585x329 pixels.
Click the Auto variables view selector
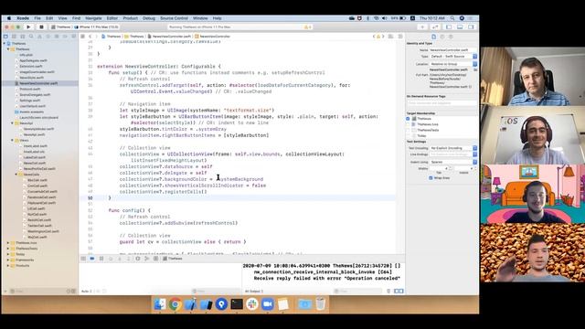[87, 291]
